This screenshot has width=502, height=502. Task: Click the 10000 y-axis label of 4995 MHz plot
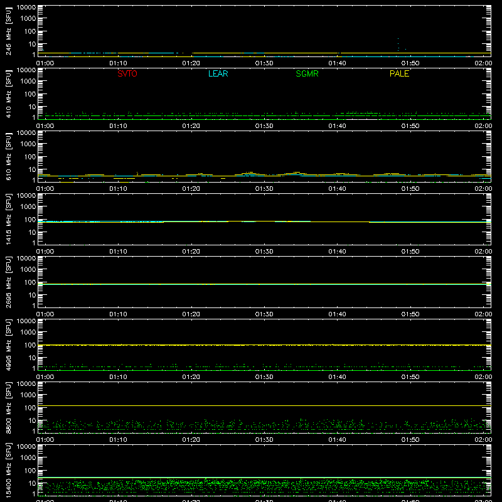click(x=26, y=321)
